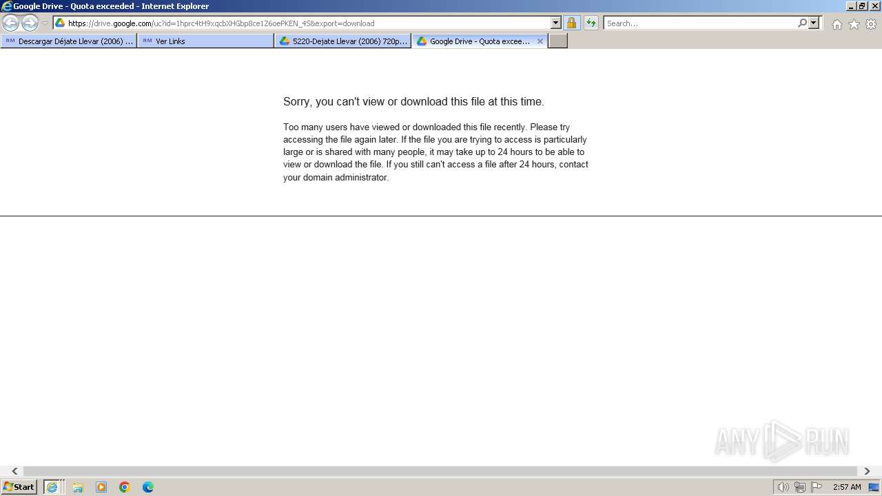
Task: Open the volume speaker tray icon
Action: coord(783,487)
